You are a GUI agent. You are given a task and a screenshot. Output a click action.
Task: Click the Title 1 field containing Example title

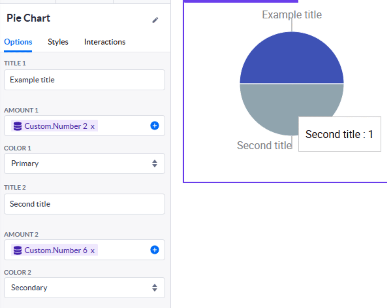84,80
